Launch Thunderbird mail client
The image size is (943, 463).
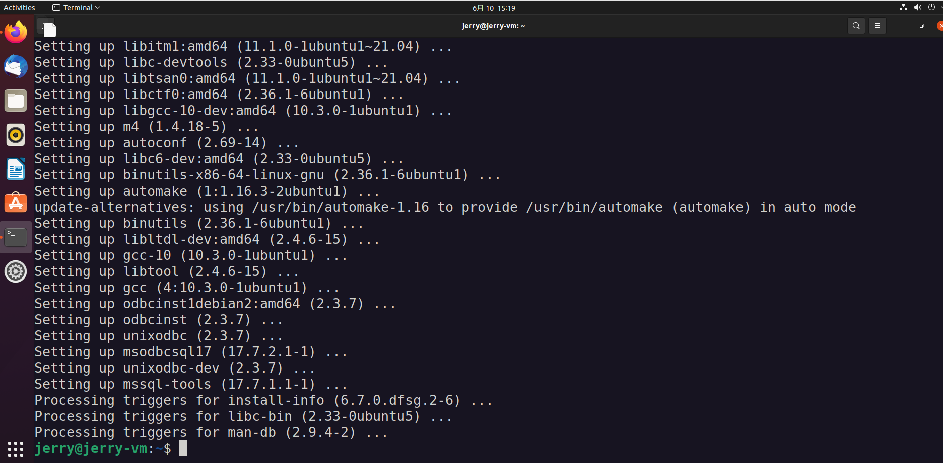coord(16,66)
